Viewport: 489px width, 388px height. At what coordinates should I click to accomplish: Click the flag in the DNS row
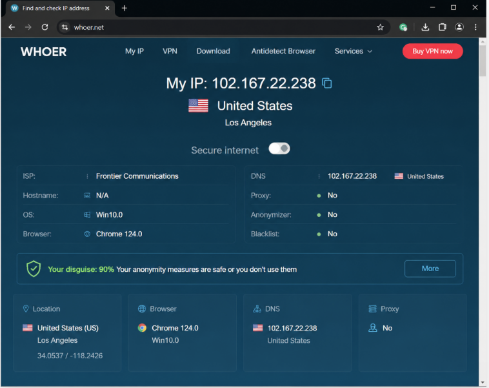399,176
